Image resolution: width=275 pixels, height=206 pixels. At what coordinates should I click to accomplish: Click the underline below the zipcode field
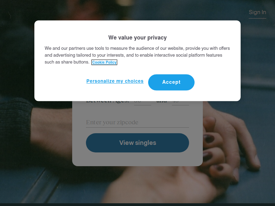tap(137, 127)
